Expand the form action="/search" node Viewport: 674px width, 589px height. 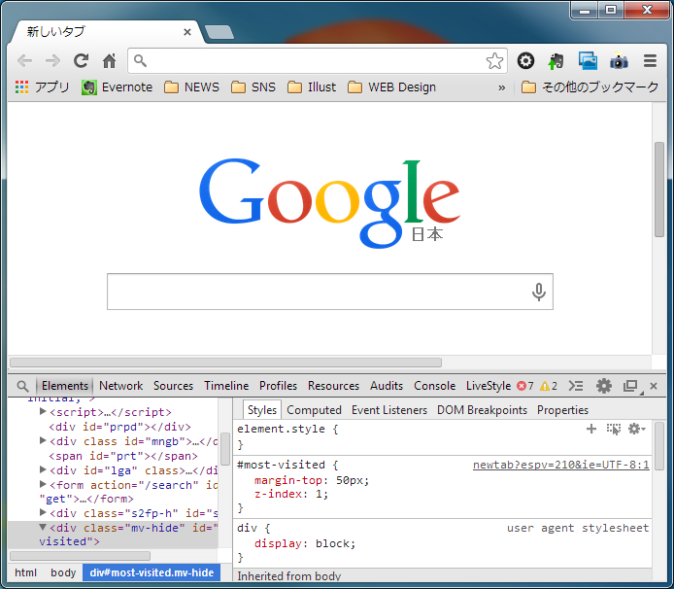pos(43,484)
